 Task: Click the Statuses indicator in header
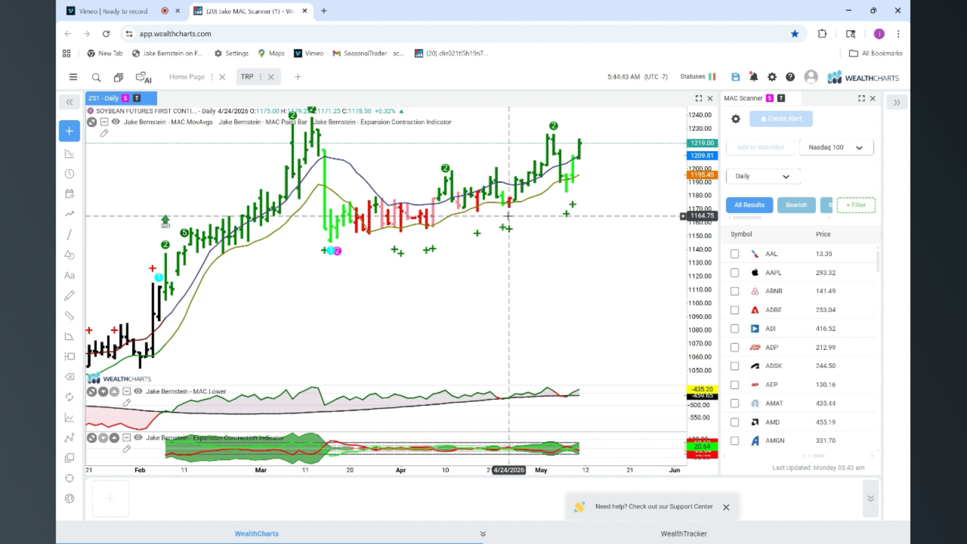click(x=698, y=77)
